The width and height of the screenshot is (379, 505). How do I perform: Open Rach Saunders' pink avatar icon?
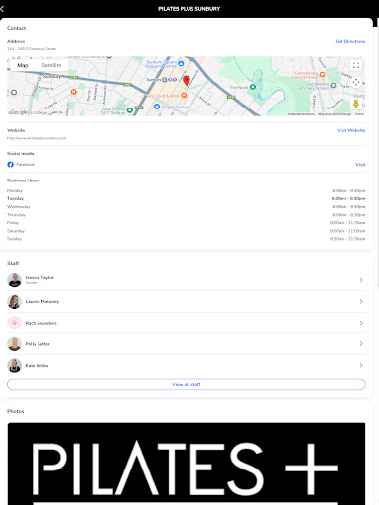click(x=14, y=323)
